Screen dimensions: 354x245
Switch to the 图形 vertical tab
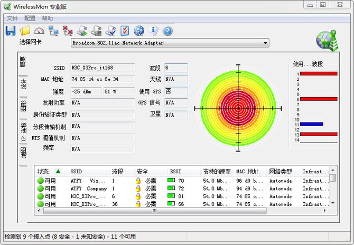point(23,106)
